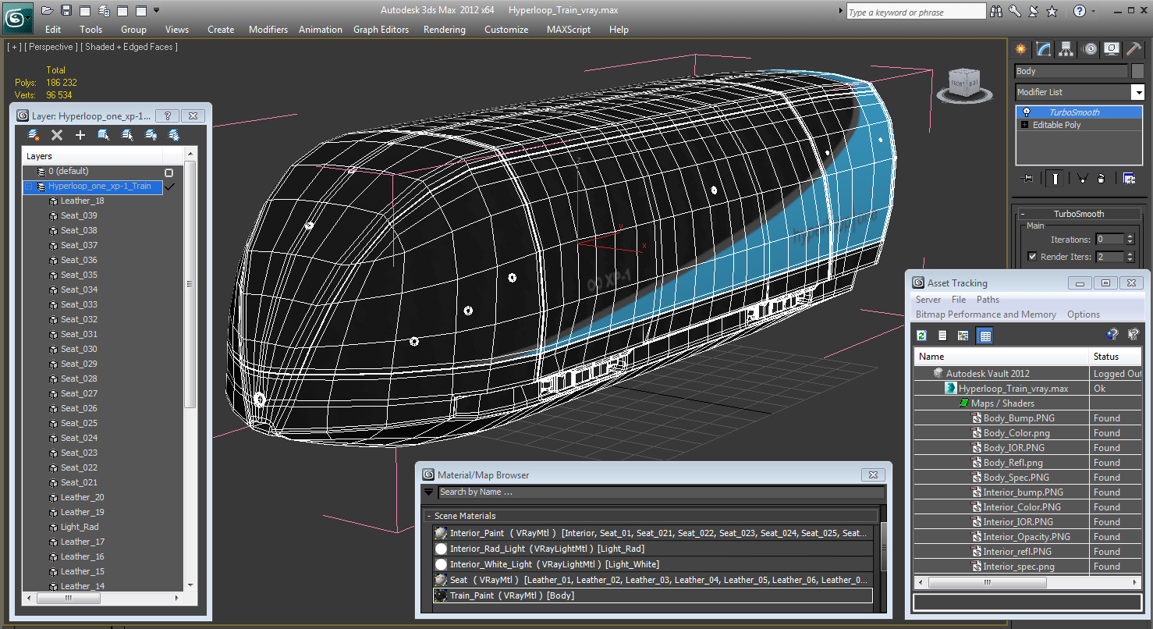Click the ViewCube in the viewport
The width and height of the screenshot is (1153, 629).
tap(964, 84)
